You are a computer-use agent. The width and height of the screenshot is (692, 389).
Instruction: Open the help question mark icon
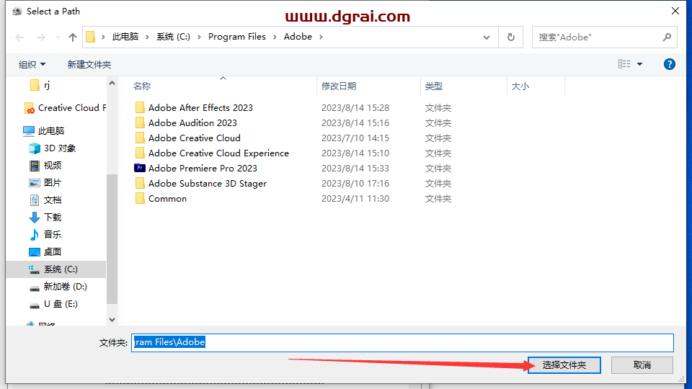point(669,64)
